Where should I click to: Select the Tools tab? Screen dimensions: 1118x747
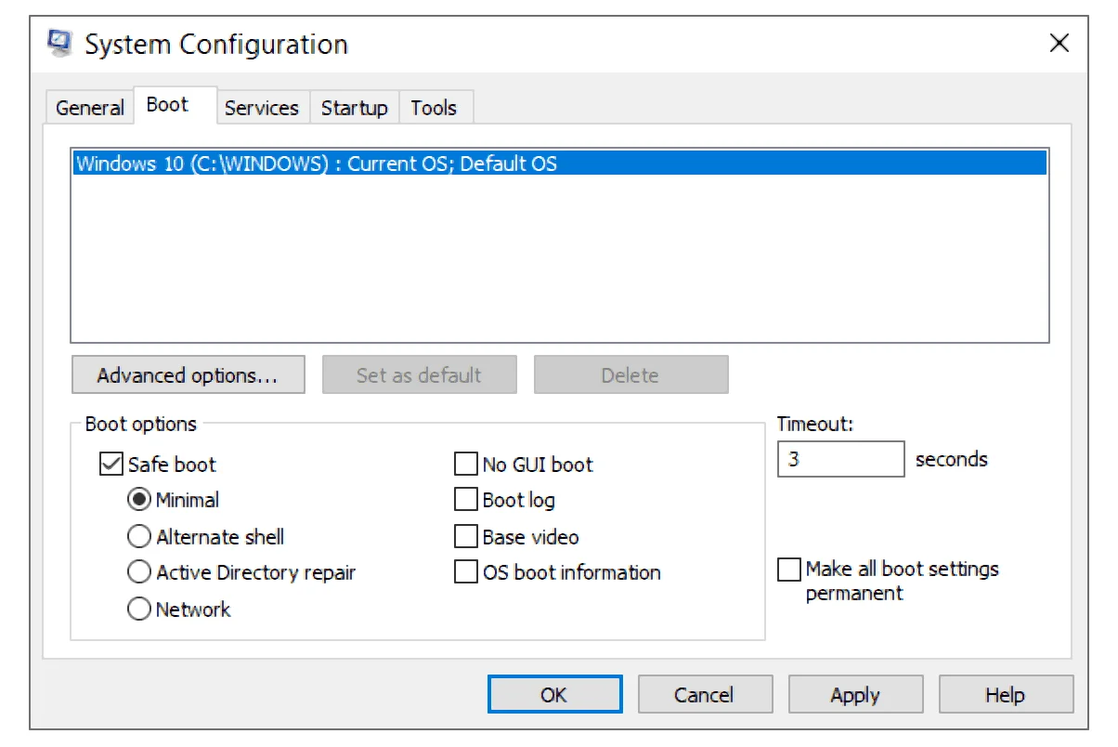pos(434,108)
